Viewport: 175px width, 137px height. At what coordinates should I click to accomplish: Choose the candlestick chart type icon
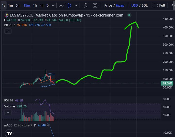(69, 5)
